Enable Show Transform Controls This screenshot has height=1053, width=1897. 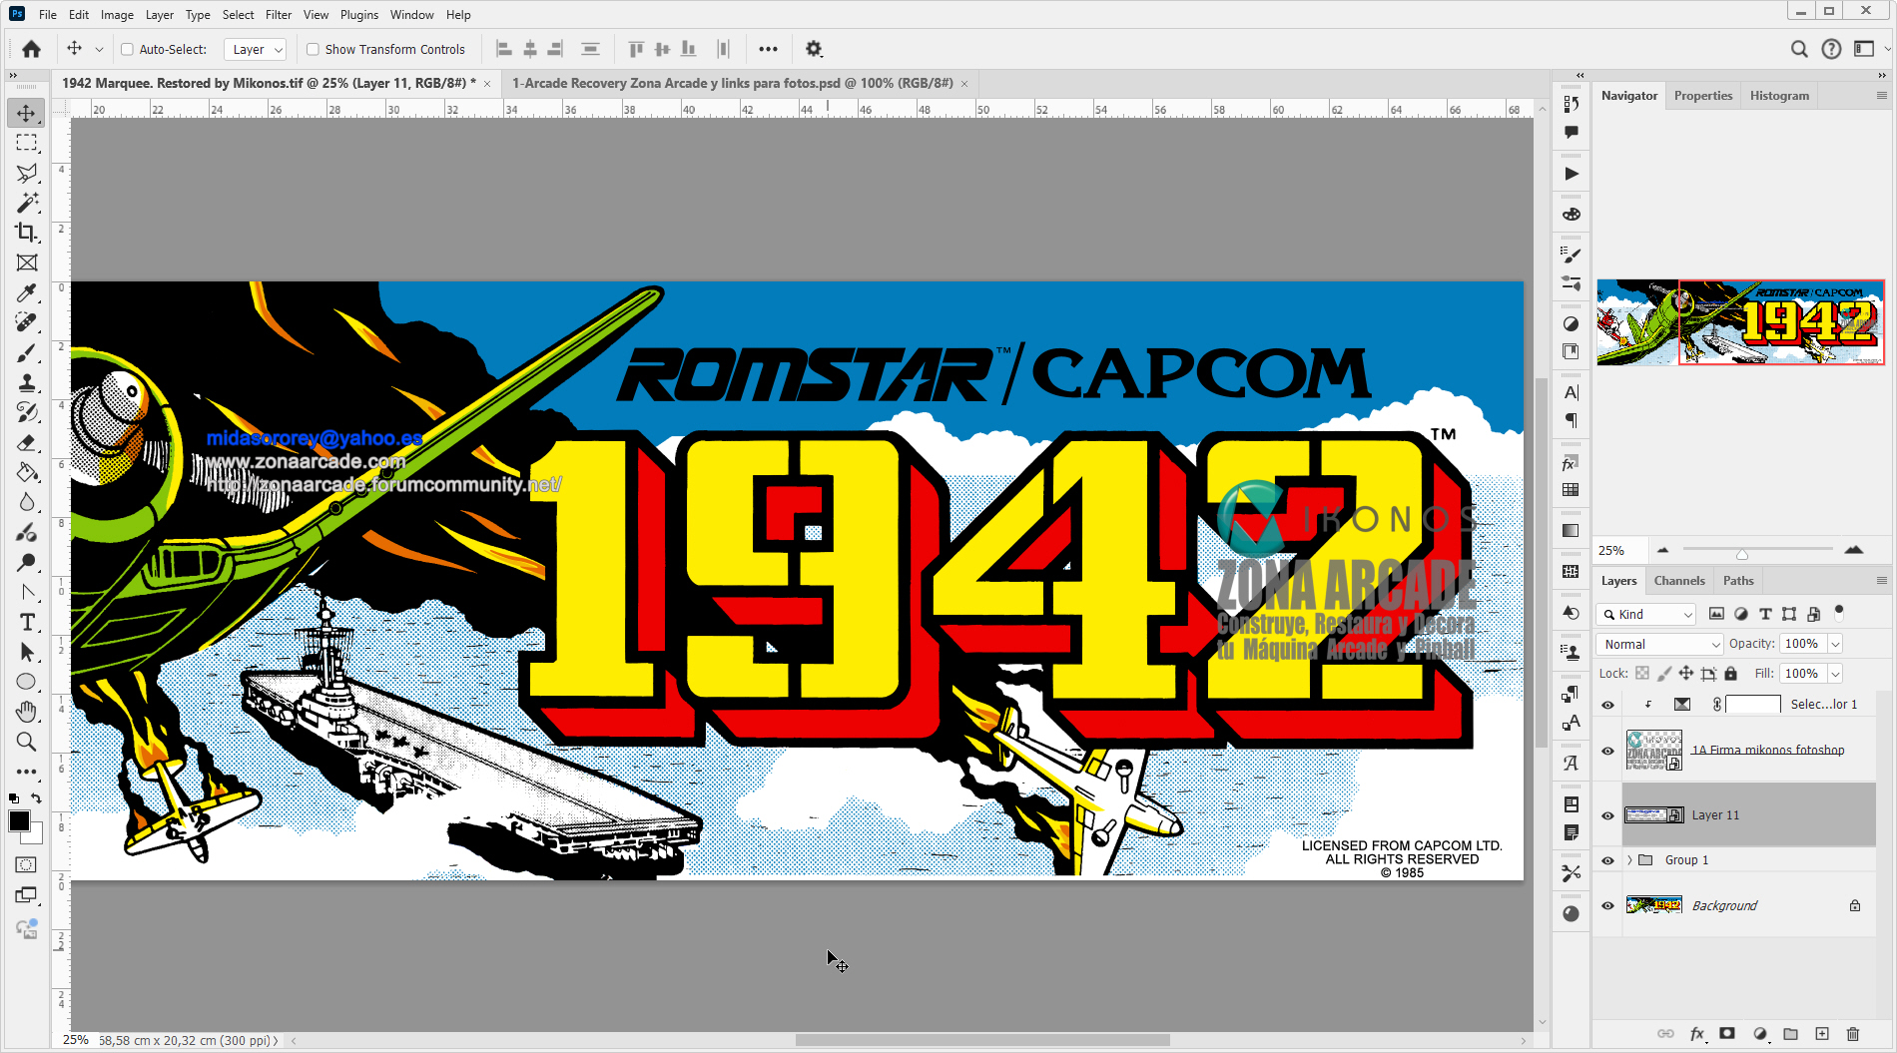[x=313, y=48]
